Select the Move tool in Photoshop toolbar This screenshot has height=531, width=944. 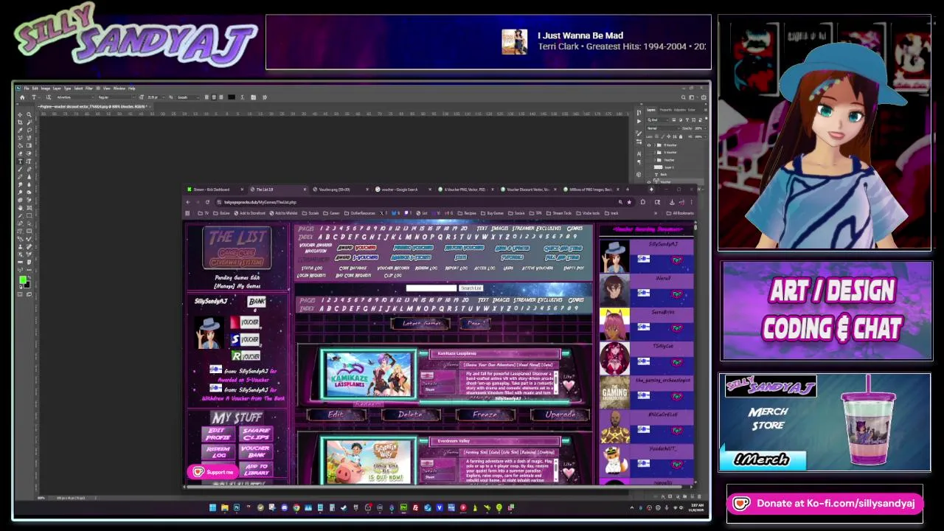click(x=20, y=114)
